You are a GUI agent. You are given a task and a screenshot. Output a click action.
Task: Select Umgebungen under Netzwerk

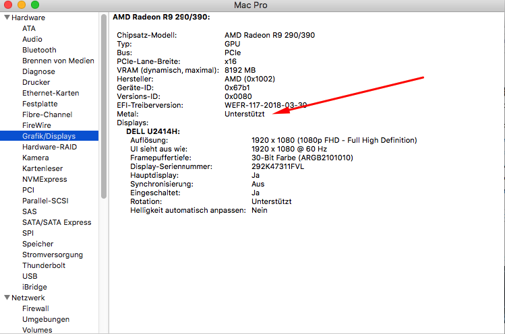tap(46, 319)
